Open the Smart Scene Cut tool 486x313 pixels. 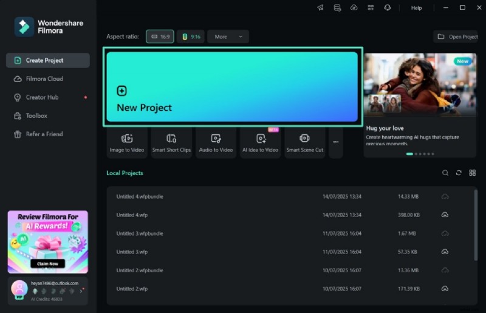tap(304, 142)
